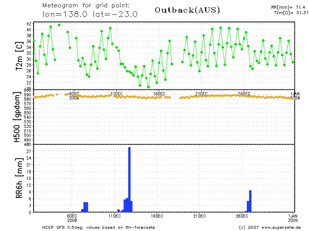Select the 'H500 [gpdam]' vertical axis label
Viewport: 309px width, 231px height.
pyautogui.click(x=17, y=117)
